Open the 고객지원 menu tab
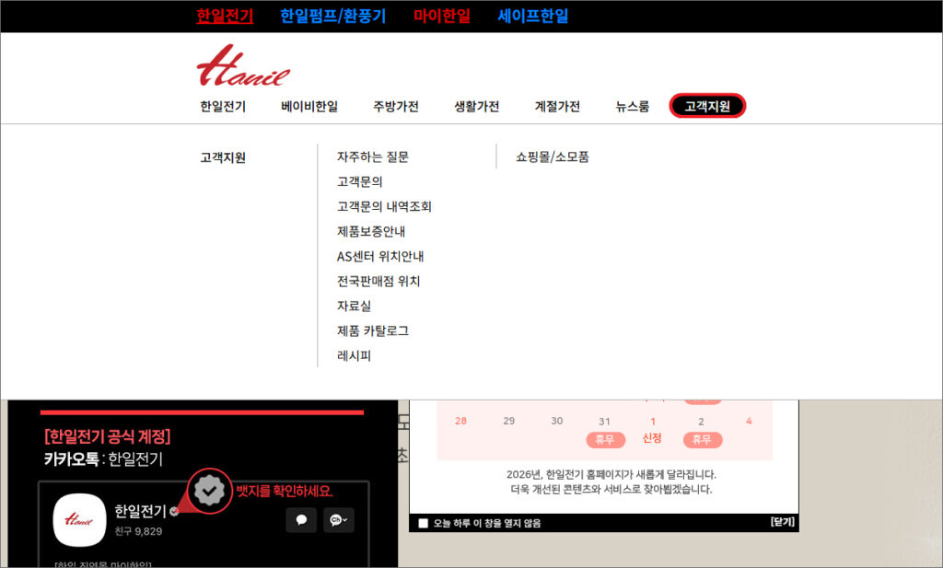Image resolution: width=943 pixels, height=568 pixels. [707, 106]
